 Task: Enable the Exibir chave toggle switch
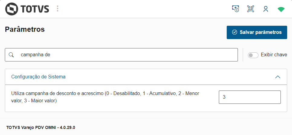point(253,55)
